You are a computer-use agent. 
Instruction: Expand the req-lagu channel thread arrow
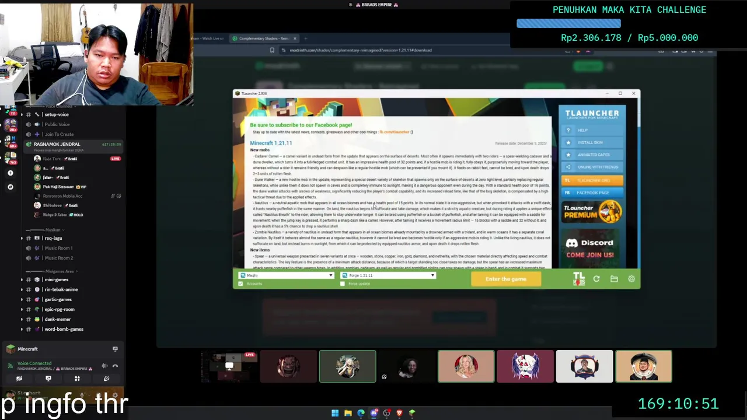(22, 238)
